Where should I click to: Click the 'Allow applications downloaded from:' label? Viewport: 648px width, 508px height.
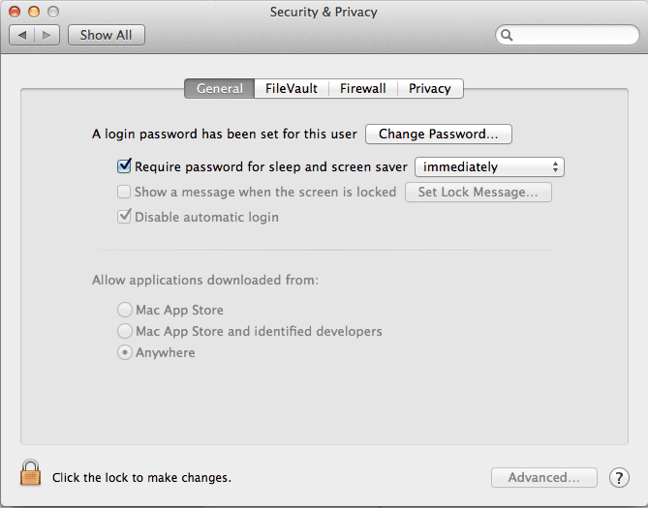click(205, 280)
